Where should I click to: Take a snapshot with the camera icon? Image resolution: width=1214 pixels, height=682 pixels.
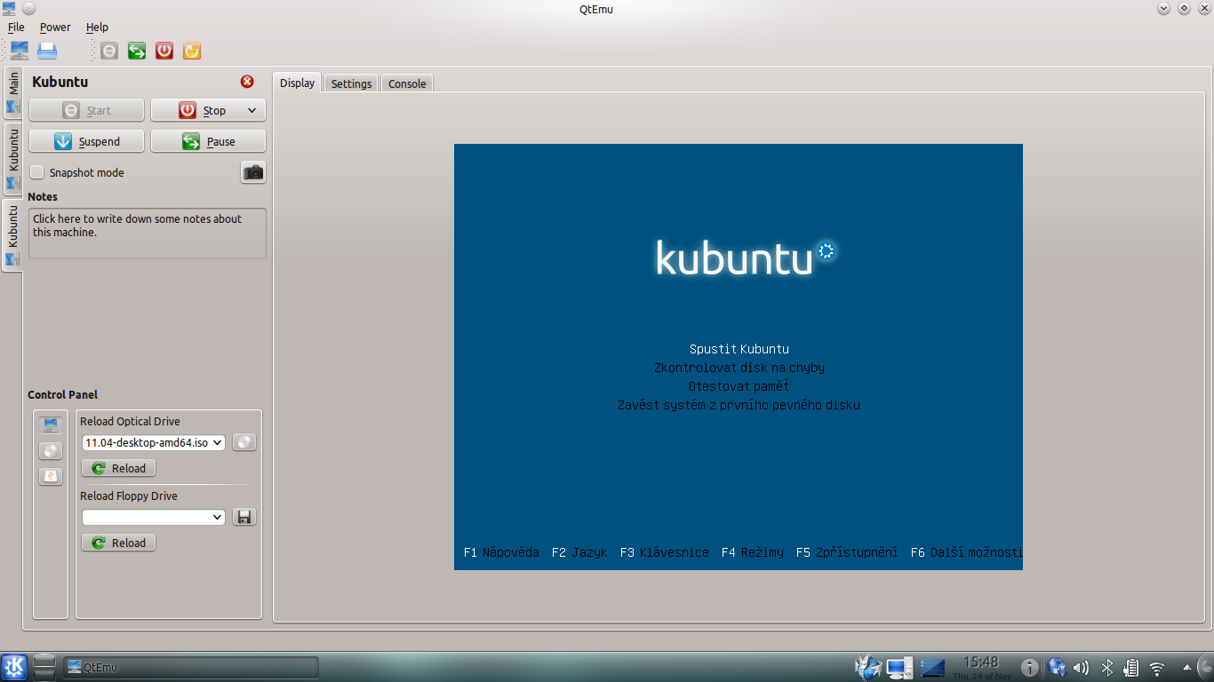click(253, 172)
